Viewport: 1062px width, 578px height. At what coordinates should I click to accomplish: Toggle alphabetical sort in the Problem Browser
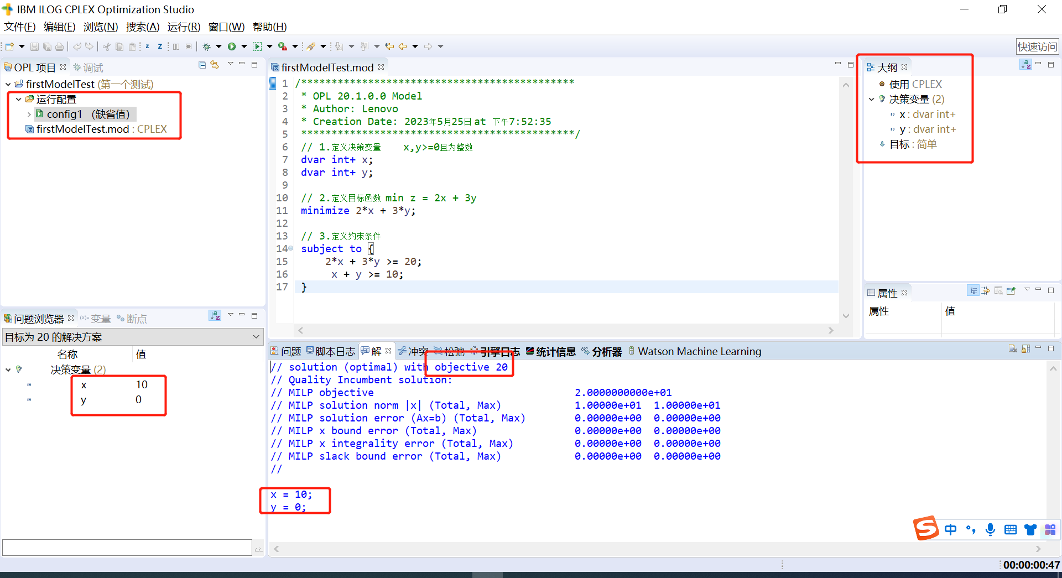pyautogui.click(x=215, y=315)
